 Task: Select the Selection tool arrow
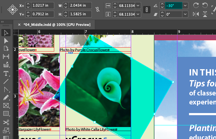6,33
